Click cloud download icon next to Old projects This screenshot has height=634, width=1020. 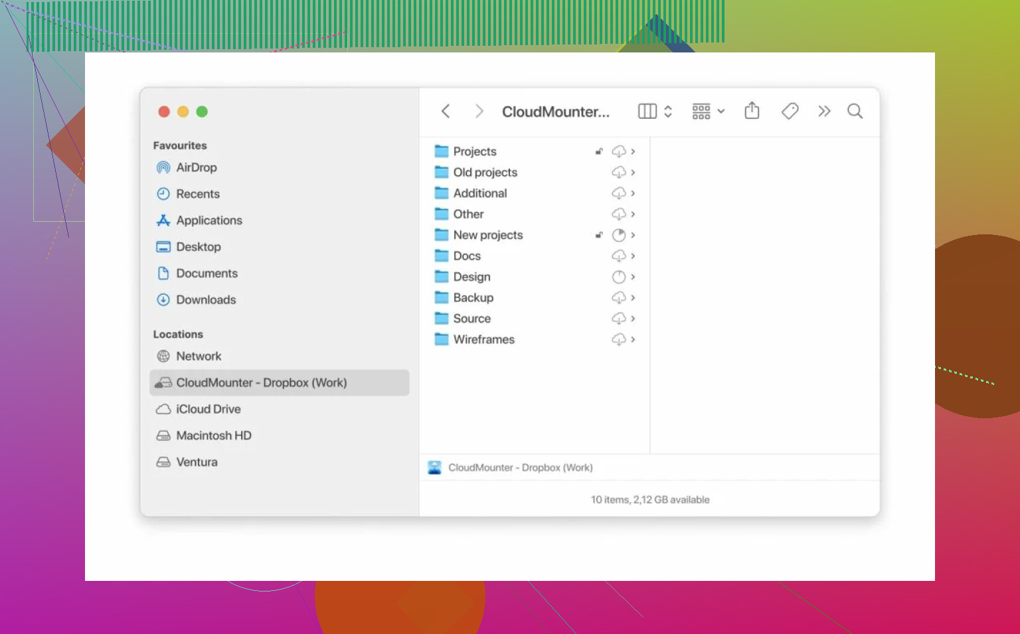click(x=618, y=173)
